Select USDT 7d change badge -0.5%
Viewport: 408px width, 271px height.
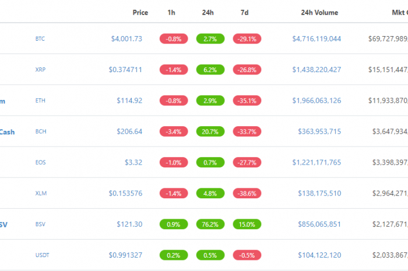click(247, 255)
